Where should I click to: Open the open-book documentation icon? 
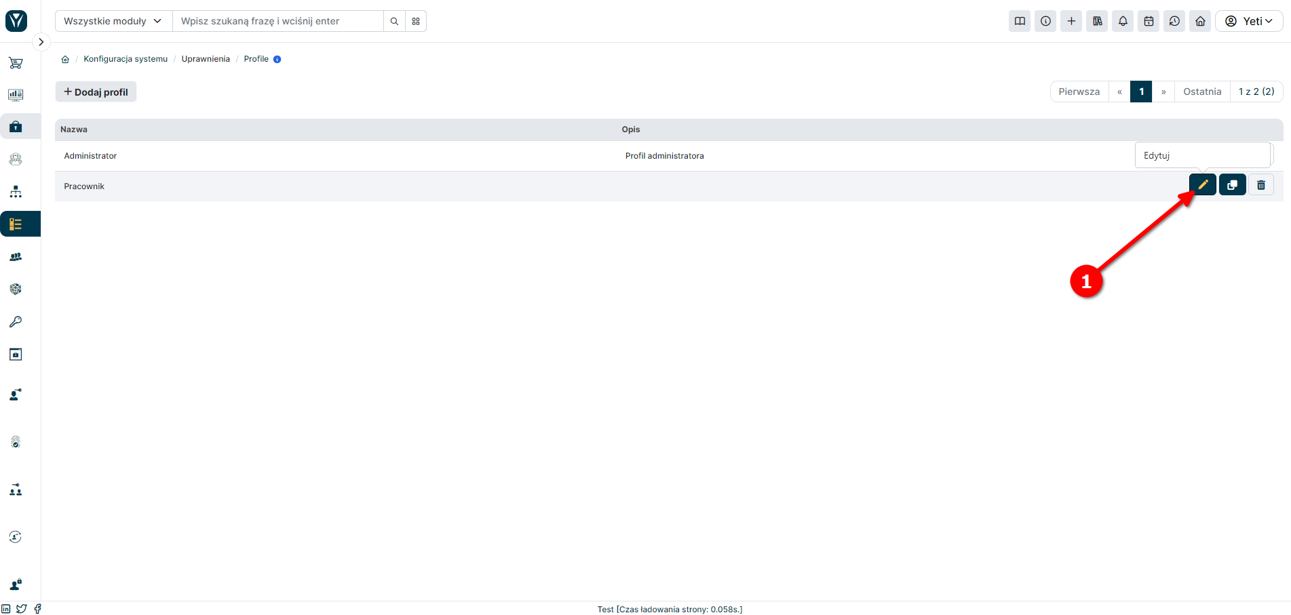point(1020,21)
